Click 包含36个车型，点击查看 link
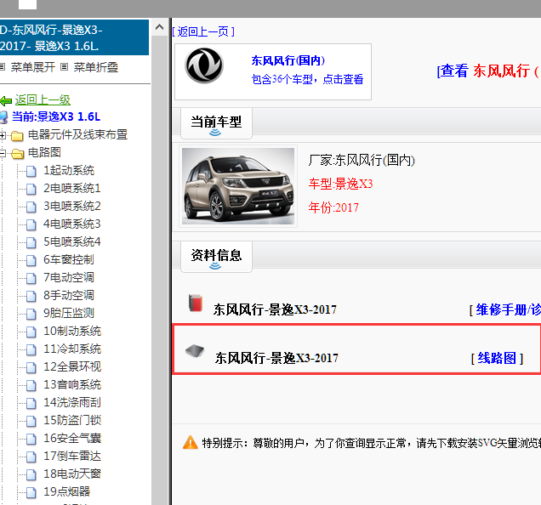 307,79
